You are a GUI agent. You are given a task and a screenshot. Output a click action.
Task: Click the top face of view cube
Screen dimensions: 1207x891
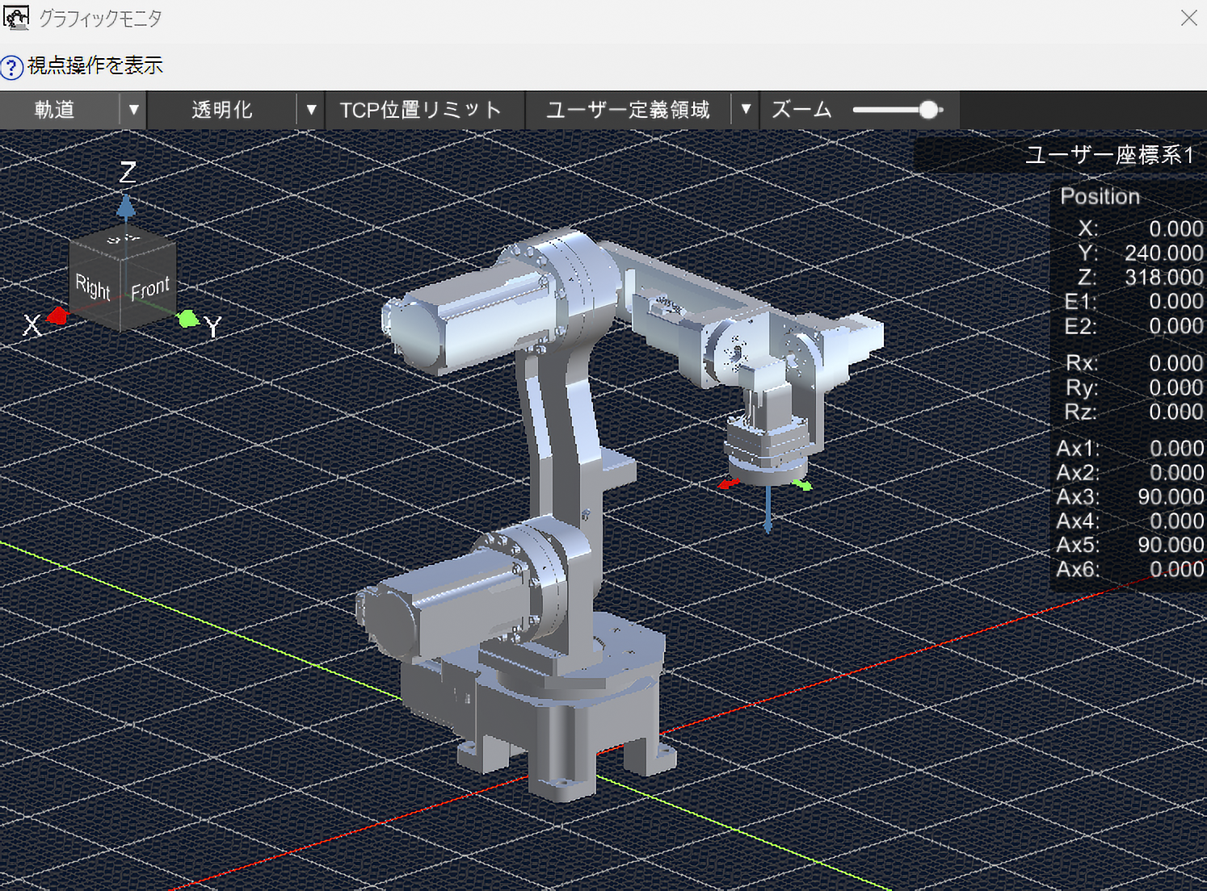pyautogui.click(x=123, y=239)
